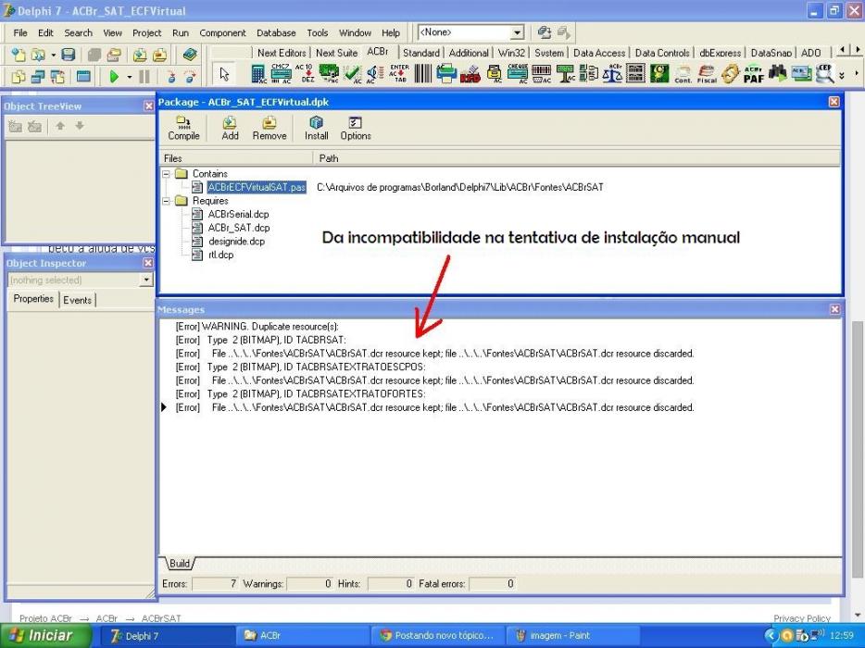Viewport: 865px width, 648px height.
Task: Select the green check AC component
Action: pos(352,74)
